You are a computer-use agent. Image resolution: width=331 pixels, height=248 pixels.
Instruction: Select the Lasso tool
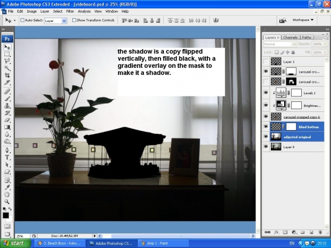[x=7, y=61]
